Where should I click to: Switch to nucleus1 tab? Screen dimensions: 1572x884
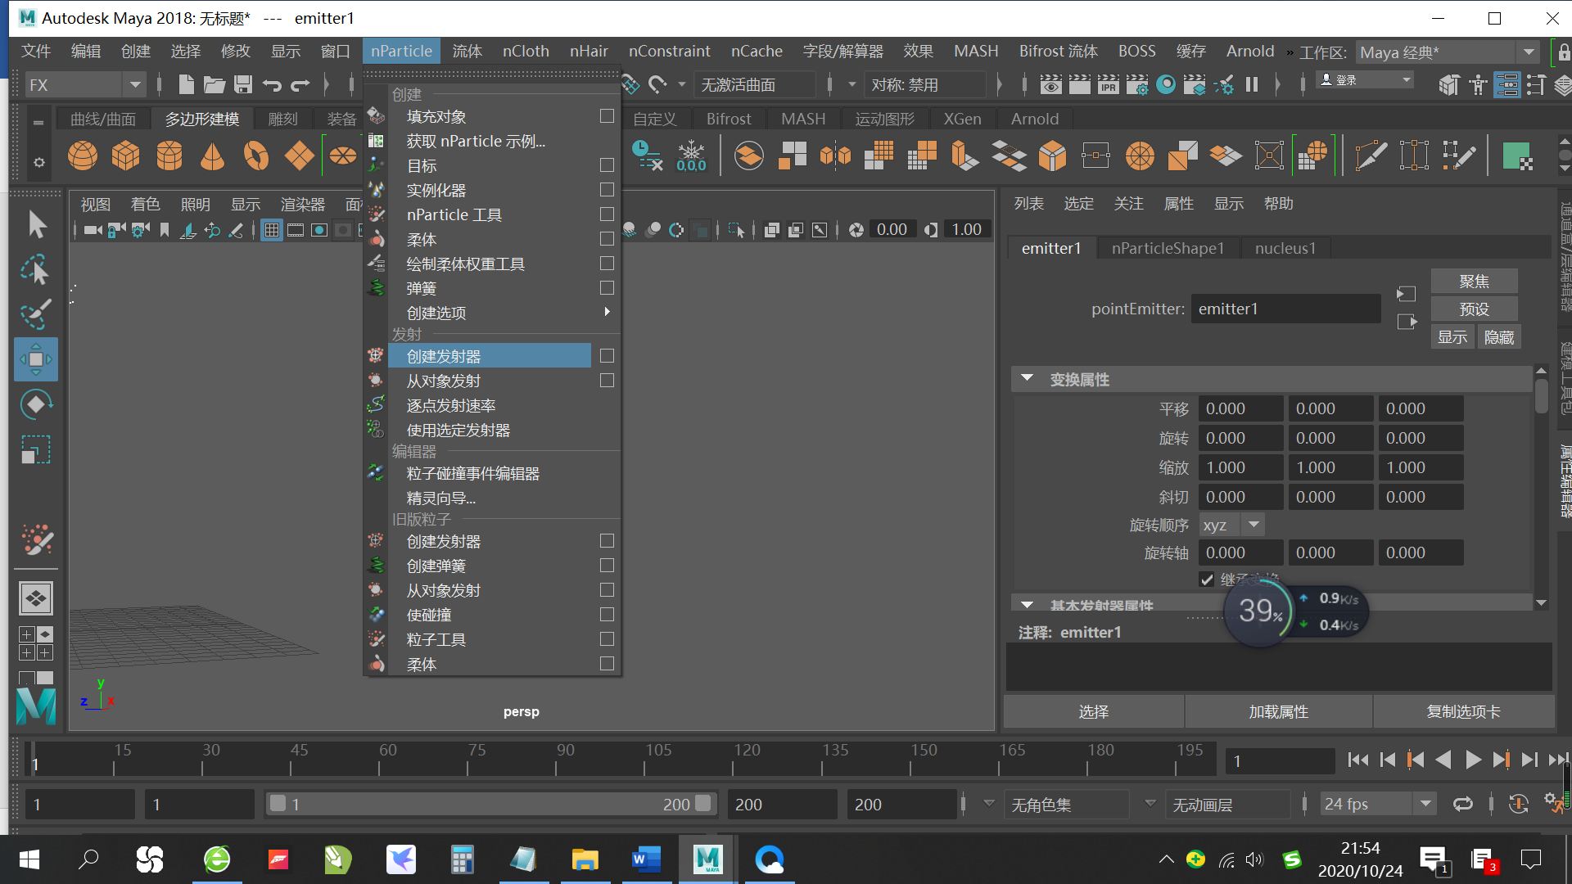tap(1285, 248)
